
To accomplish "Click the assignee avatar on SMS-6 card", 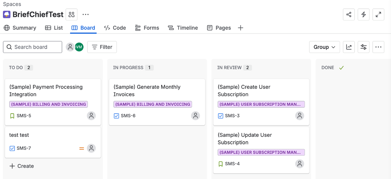I will pyautogui.click(x=195, y=115).
